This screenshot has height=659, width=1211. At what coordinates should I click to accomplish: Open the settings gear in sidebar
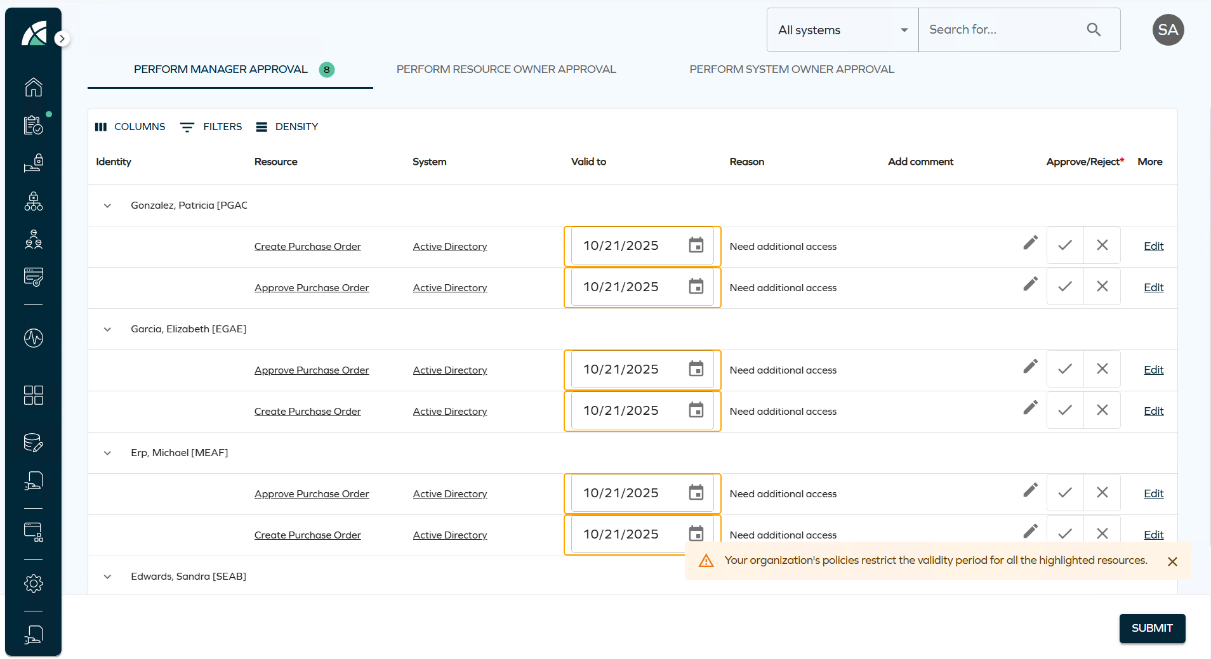pos(34,584)
